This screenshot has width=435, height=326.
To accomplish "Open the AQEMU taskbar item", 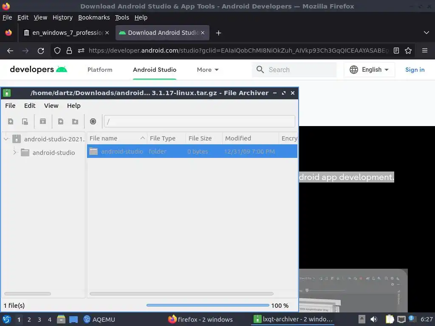I will point(99,320).
